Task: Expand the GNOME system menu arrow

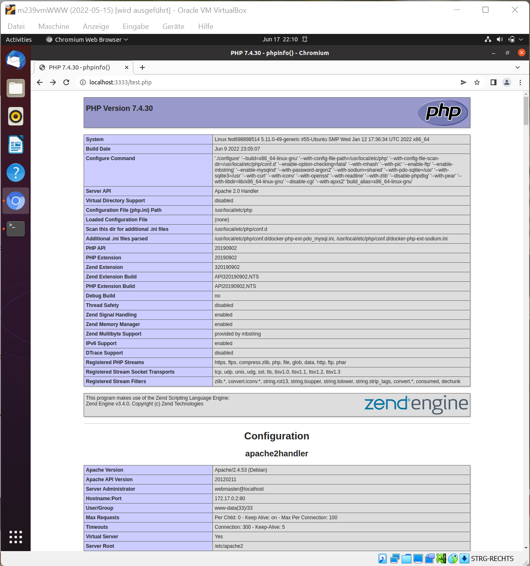Action: tap(521, 39)
